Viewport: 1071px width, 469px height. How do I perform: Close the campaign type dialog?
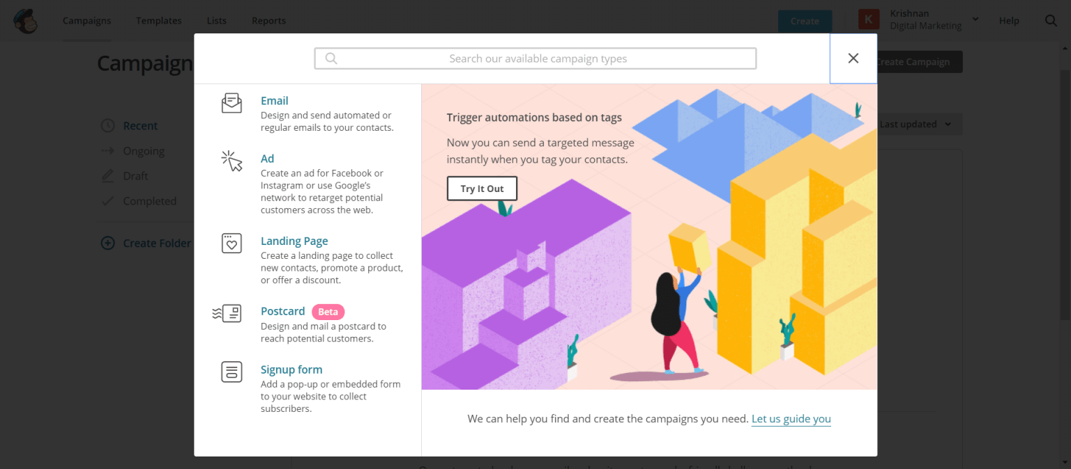853,58
